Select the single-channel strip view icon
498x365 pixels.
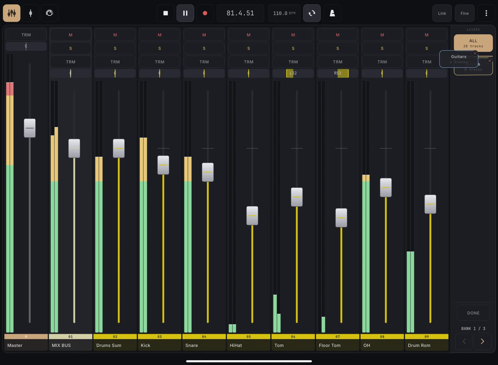click(x=31, y=13)
